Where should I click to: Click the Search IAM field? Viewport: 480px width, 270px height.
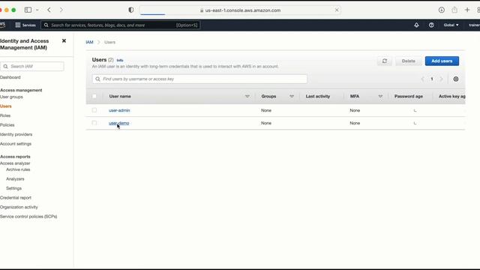(32, 67)
